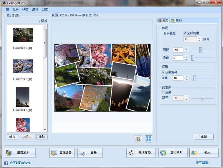Open the 選擇範本 template chooser
Image resolution: width=223 pixels, height=168 pixels.
20,153
